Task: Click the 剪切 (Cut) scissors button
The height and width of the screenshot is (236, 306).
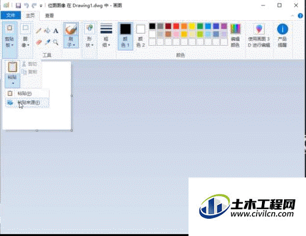Action: pos(30,64)
